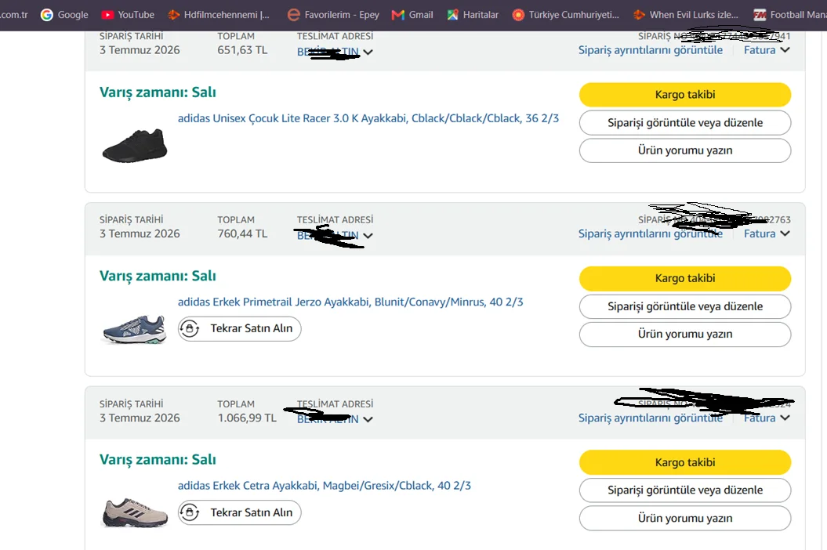Click Varış zamanı: Salı above Cetra shoe
This screenshot has width=827, height=550.
point(158,460)
